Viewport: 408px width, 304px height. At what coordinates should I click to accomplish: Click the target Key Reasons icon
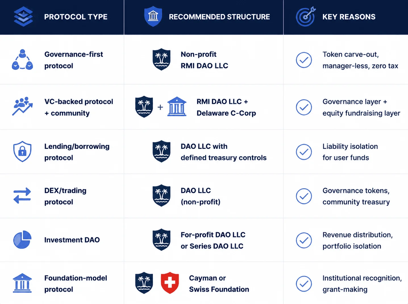(x=306, y=17)
